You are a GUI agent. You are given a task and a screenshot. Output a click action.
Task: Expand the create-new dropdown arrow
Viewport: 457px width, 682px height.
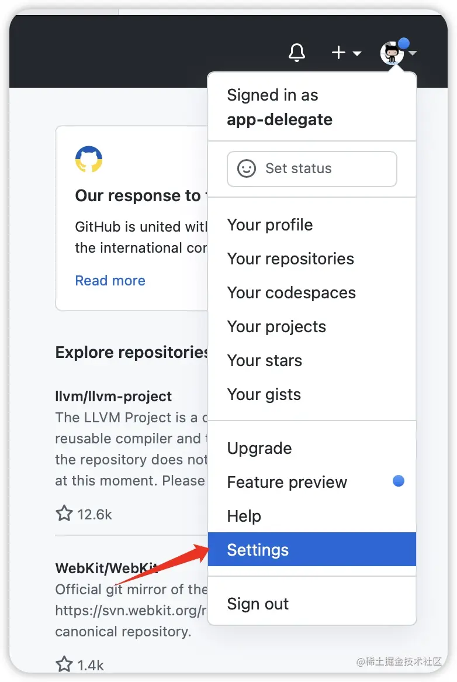pyautogui.click(x=357, y=53)
